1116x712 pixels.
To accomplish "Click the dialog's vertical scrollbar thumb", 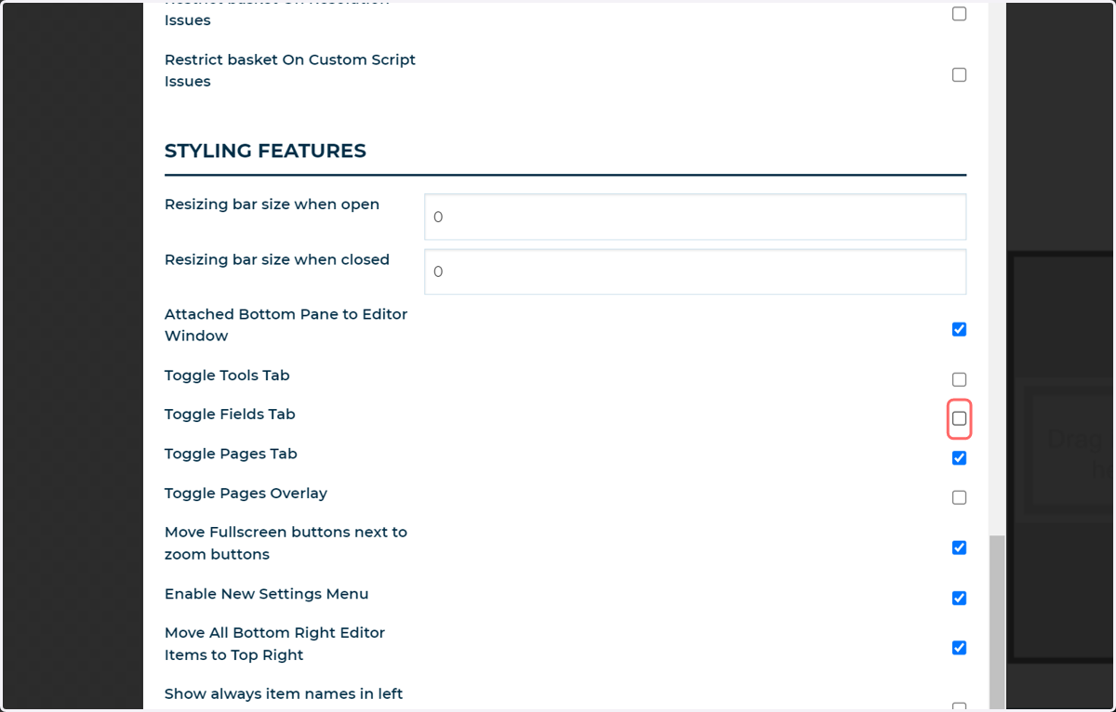I will 996,621.
